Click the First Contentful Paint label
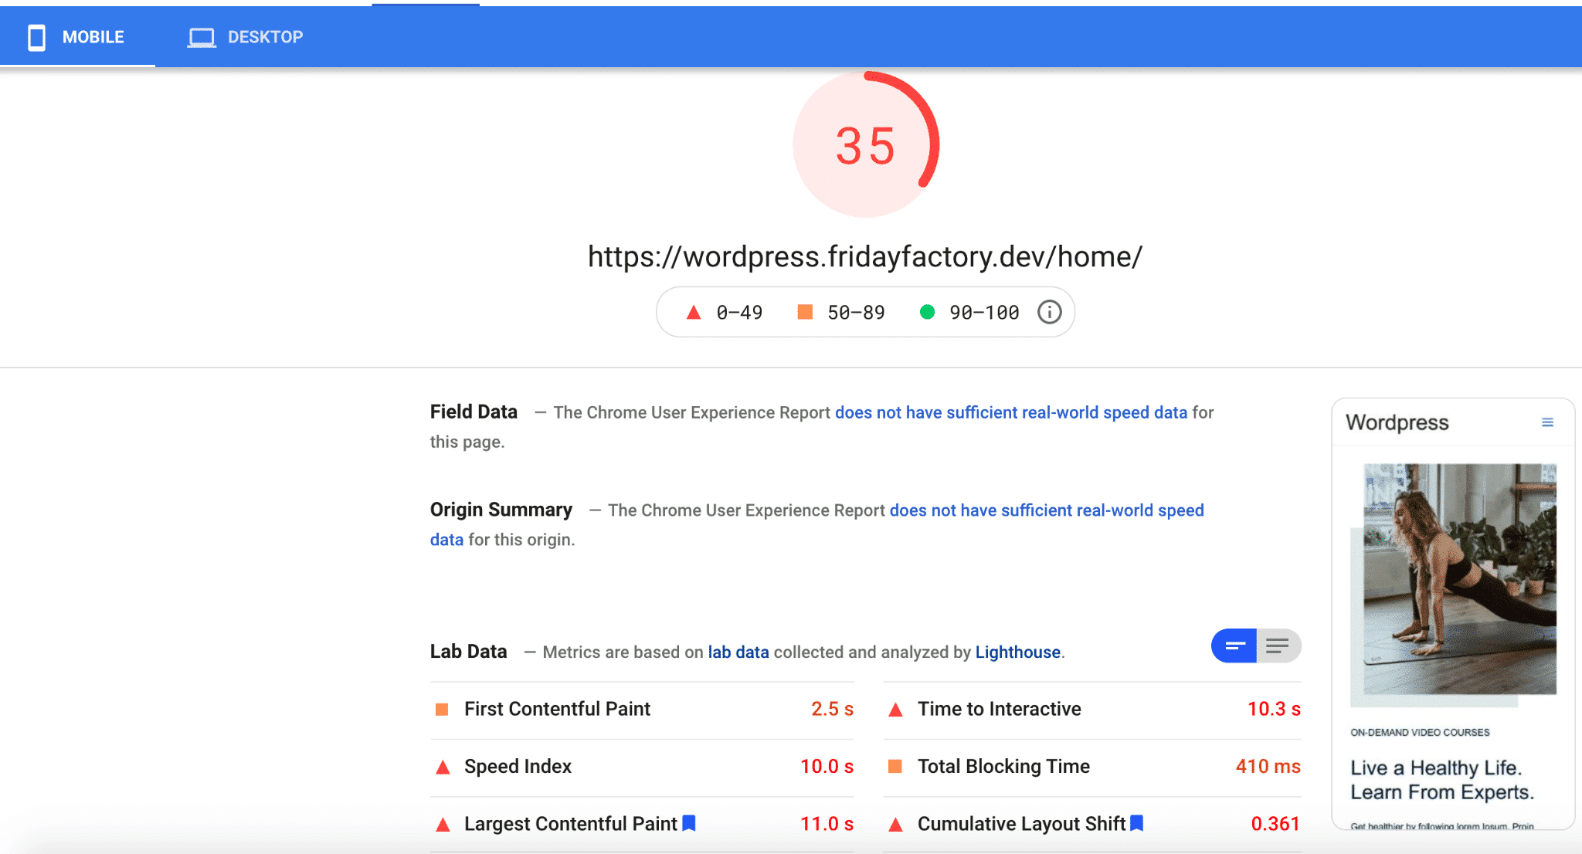 click(x=557, y=709)
